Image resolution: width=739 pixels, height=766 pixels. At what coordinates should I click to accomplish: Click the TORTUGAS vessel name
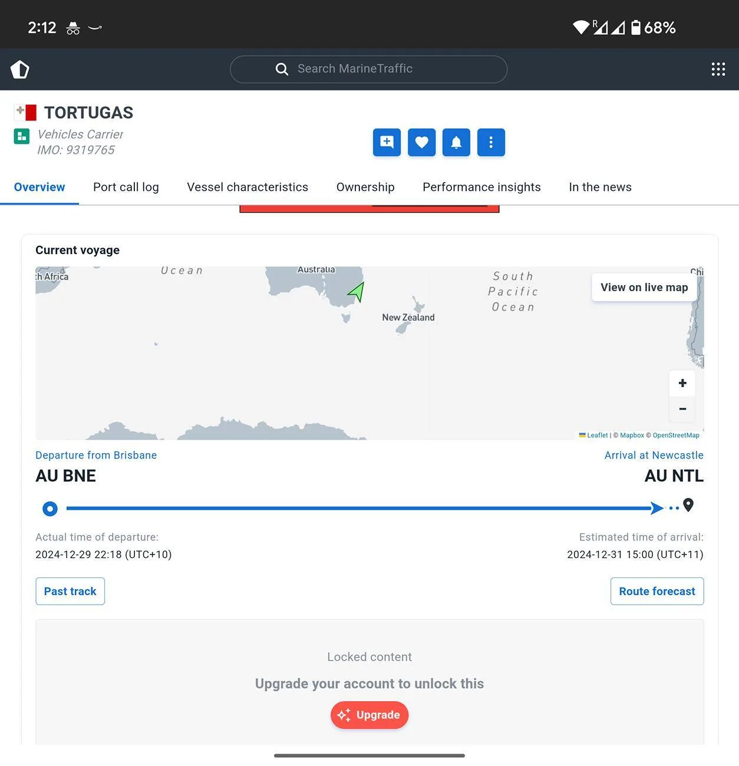tap(88, 113)
